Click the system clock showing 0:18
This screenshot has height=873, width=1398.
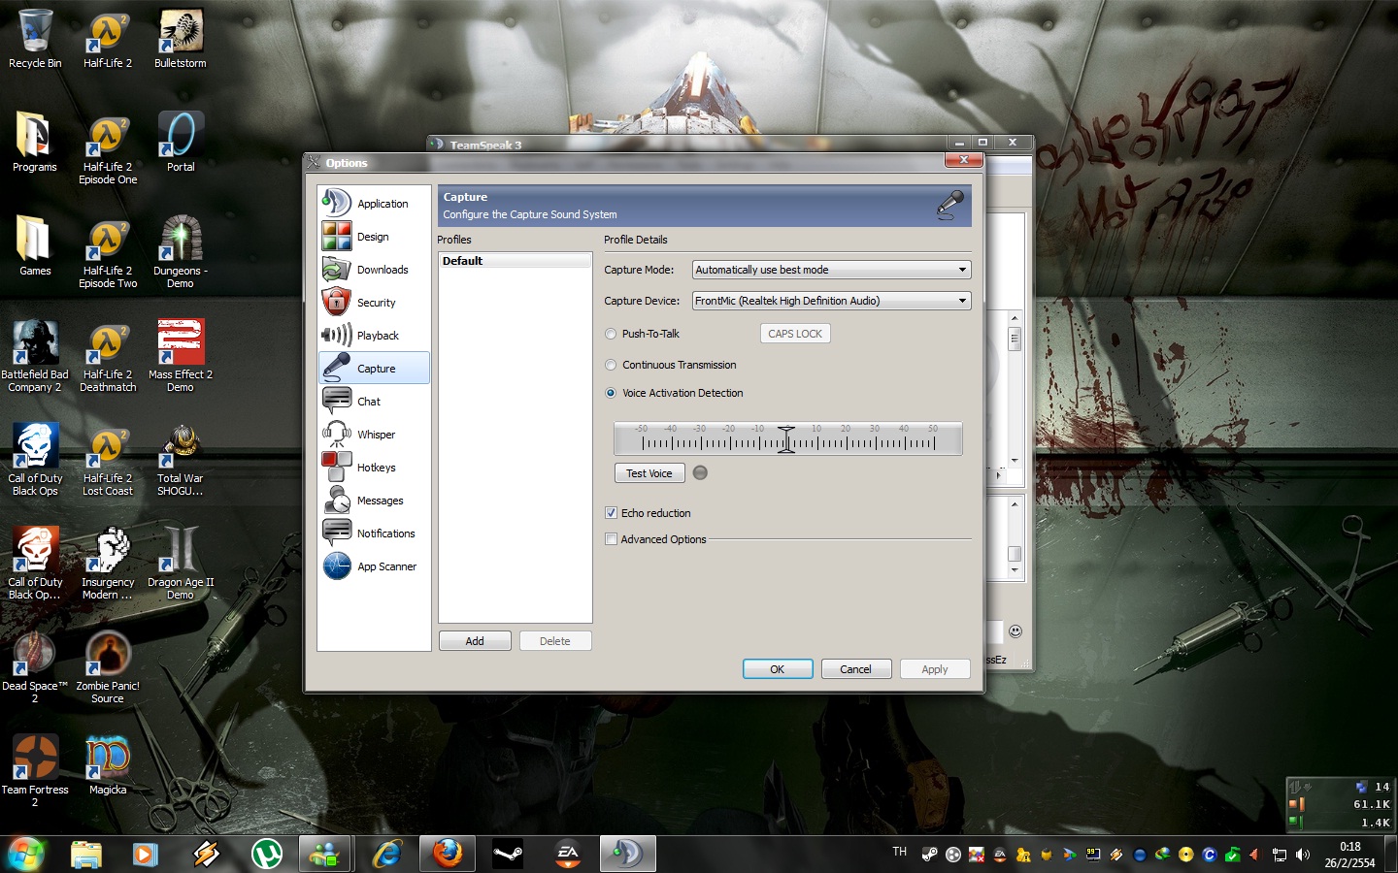click(1349, 855)
